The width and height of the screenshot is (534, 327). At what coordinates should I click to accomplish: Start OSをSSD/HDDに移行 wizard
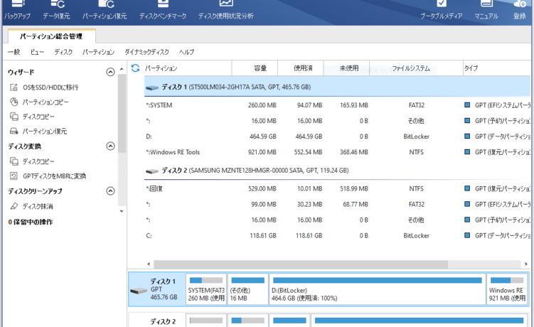[44, 87]
